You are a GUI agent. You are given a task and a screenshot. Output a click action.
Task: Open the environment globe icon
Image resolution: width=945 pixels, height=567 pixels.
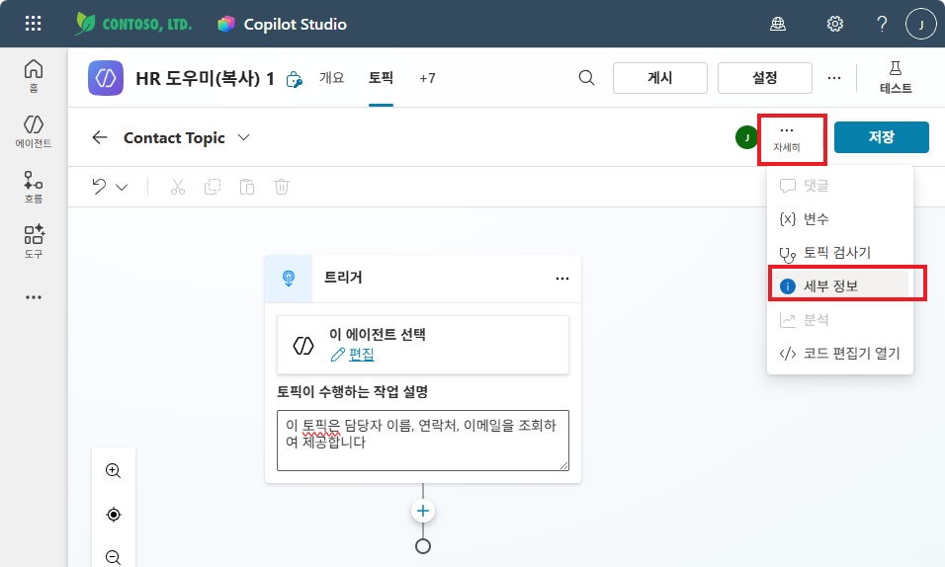coord(778,24)
